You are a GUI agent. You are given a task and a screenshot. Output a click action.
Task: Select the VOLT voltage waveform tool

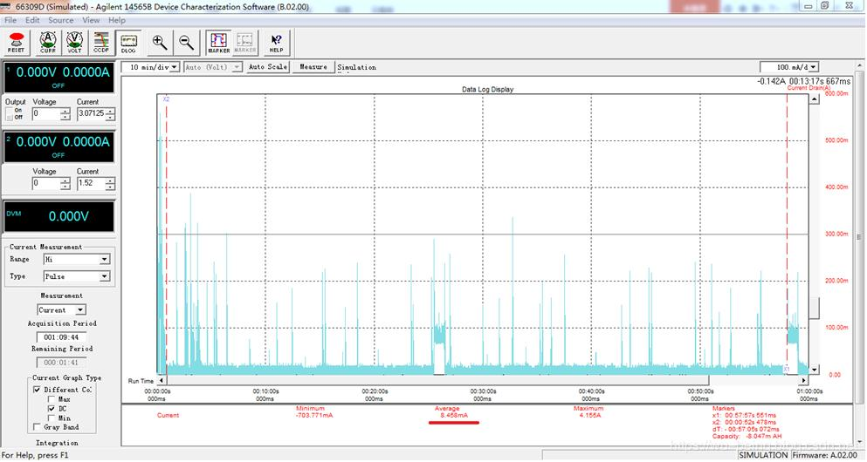(x=75, y=42)
